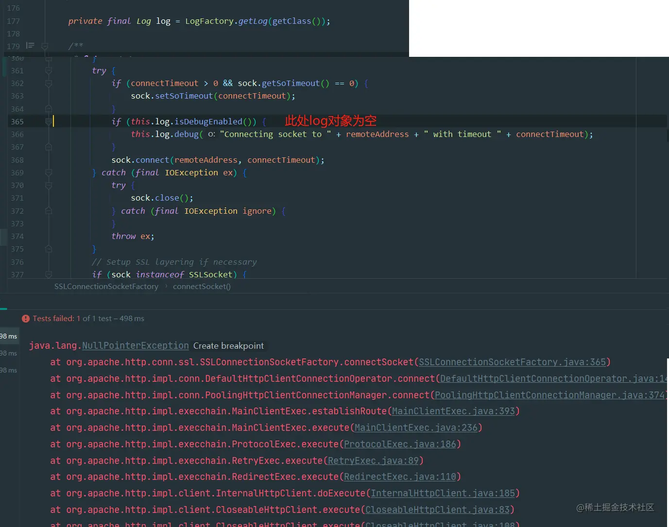Select SSLConnectionSocketFactory in the breadcrumb bar
Screen dimensions: 669x527
pos(106,287)
